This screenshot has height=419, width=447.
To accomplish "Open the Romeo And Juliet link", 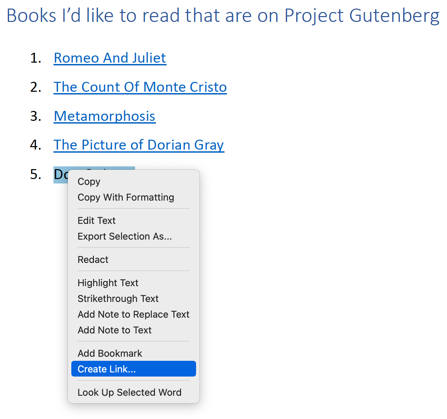I will click(x=110, y=58).
